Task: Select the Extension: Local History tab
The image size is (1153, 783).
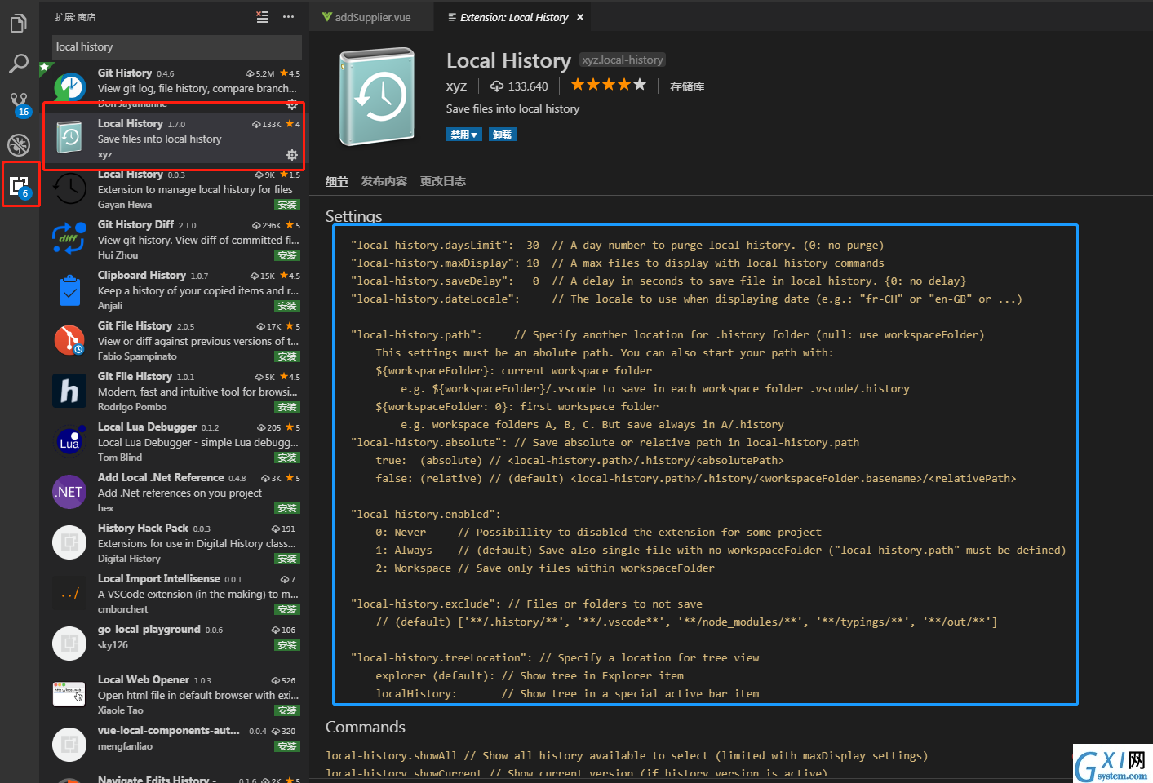Action: pos(514,17)
